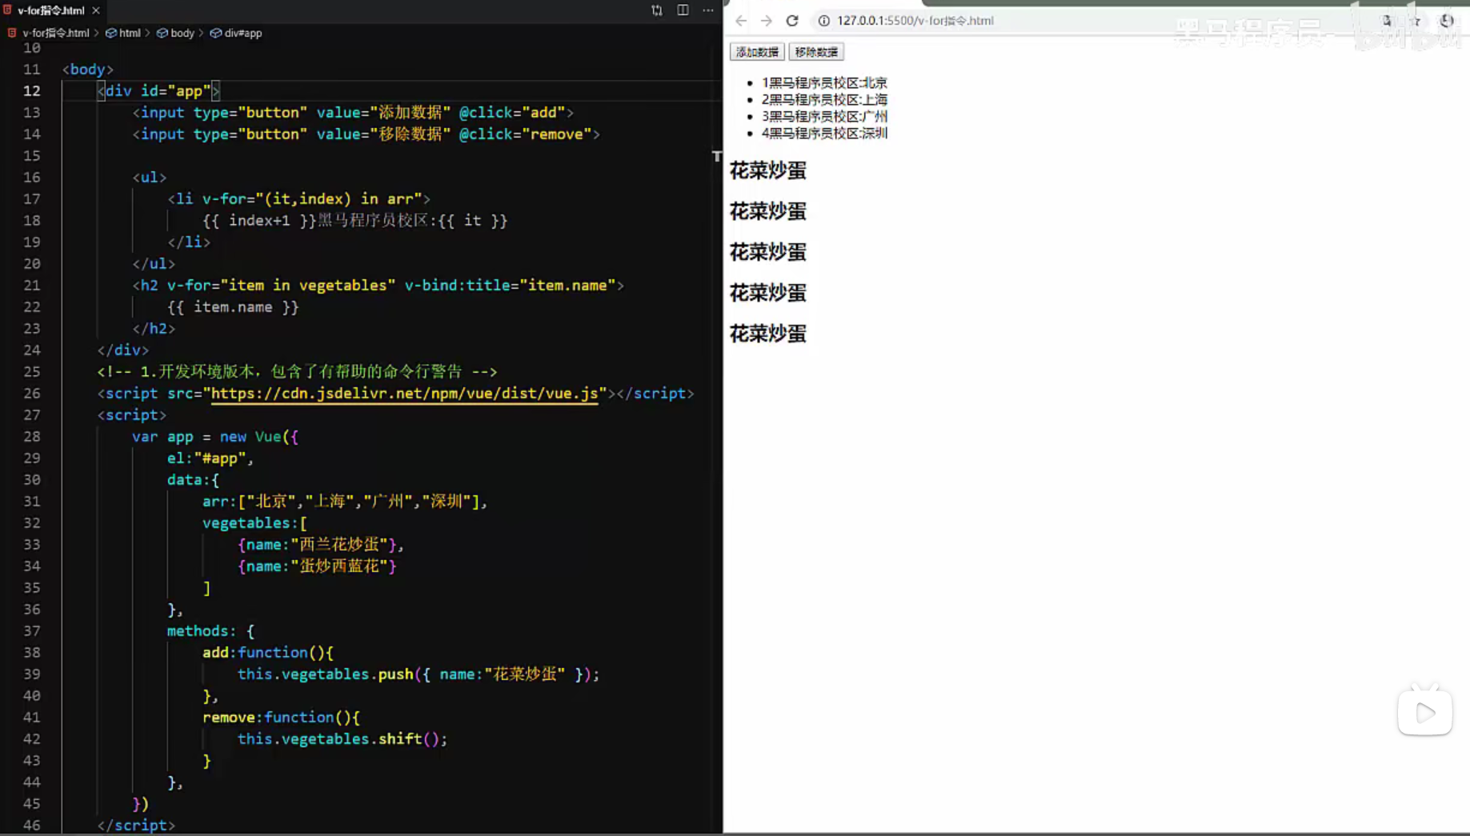Click the v-for指令.html breadcrumb
Image resolution: width=1470 pixels, height=836 pixels.
55,33
